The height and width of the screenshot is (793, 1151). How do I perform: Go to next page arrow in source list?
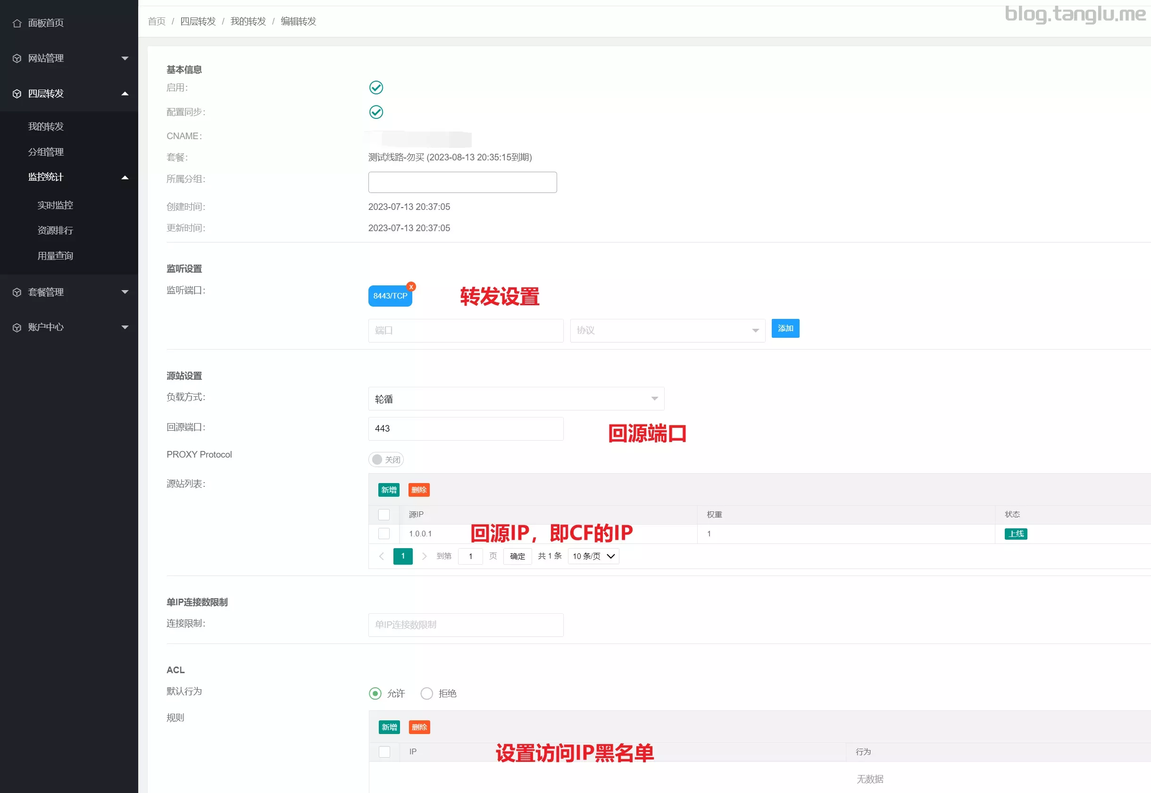point(424,556)
